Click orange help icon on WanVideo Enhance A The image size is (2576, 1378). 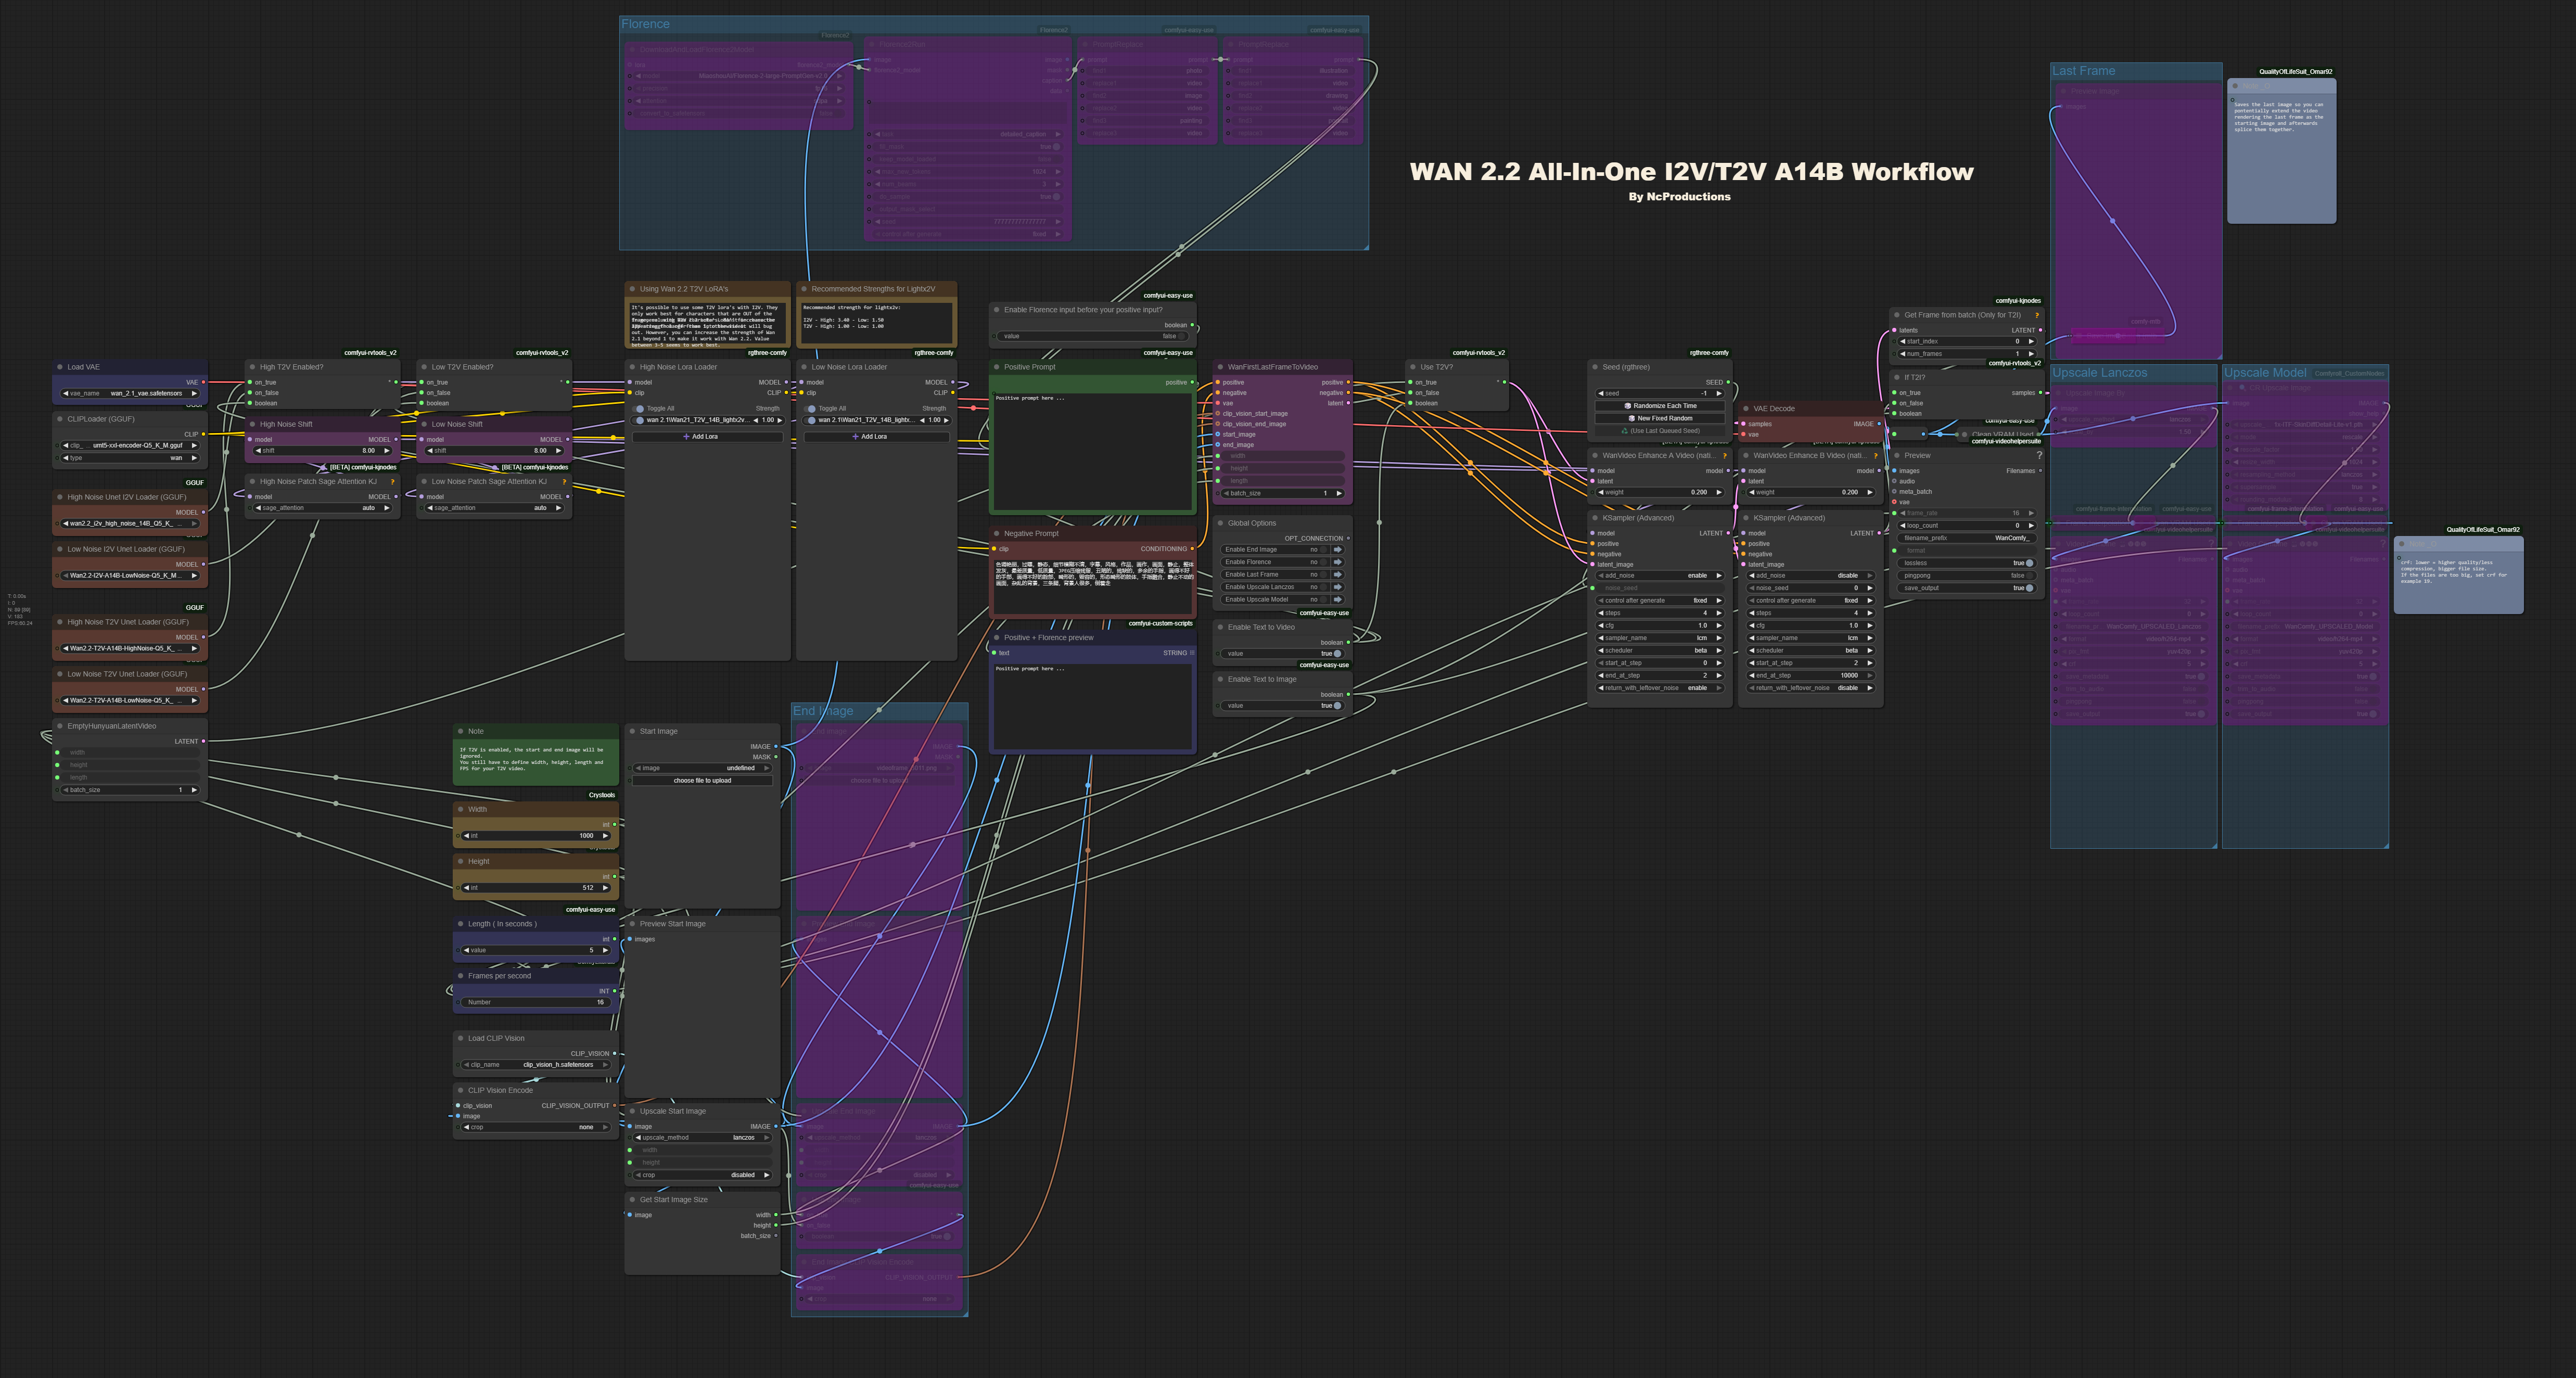pyautogui.click(x=1724, y=456)
